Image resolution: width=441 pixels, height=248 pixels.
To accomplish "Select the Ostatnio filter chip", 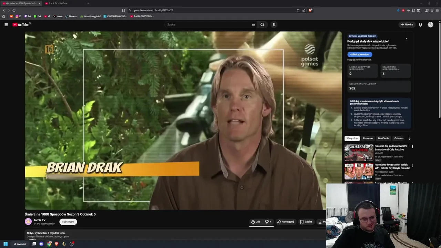I will pos(399,138).
